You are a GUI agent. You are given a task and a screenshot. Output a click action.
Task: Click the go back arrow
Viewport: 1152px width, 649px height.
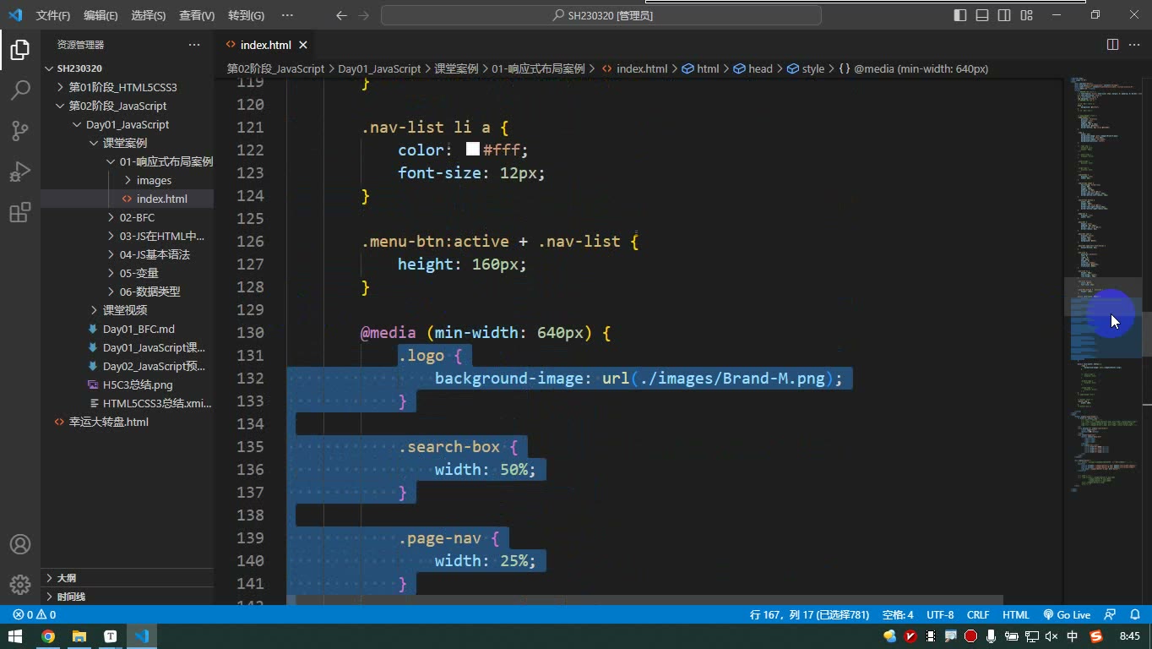[341, 15]
